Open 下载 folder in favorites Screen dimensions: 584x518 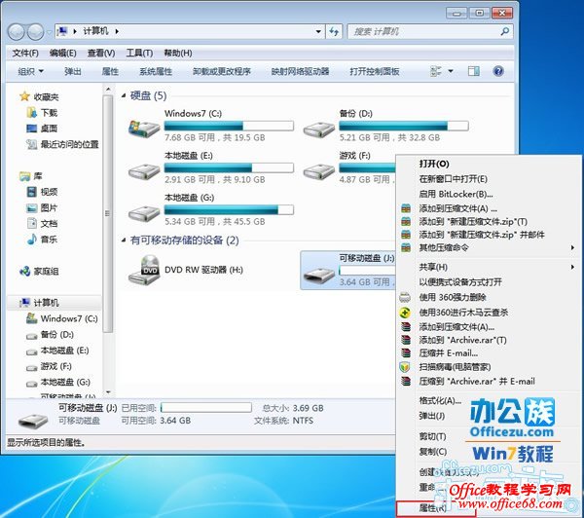pos(48,113)
